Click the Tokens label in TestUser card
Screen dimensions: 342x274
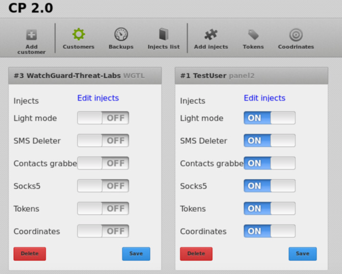click(193, 209)
